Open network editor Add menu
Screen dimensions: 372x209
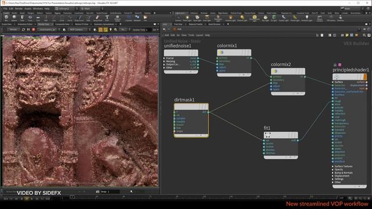tap(167, 35)
